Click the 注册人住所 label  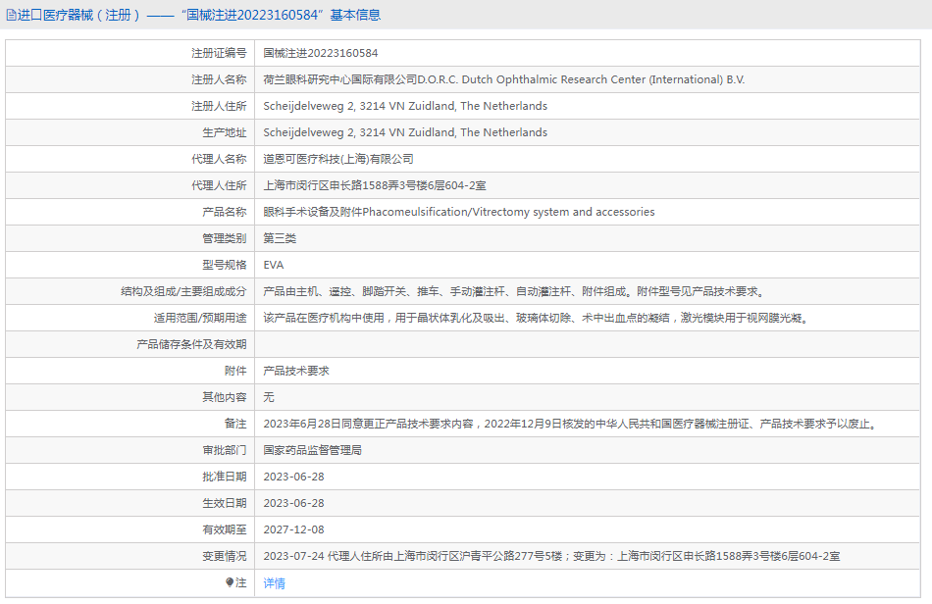pos(219,106)
